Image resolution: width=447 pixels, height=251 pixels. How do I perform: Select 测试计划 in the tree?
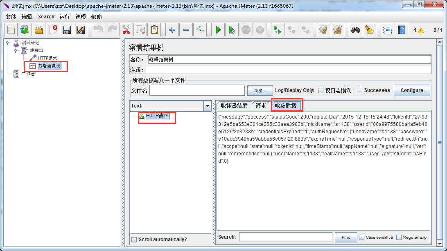coord(31,43)
